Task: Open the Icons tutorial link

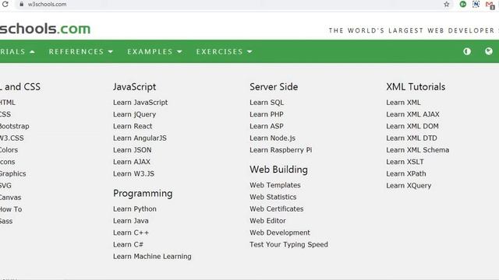Action: click(x=8, y=162)
